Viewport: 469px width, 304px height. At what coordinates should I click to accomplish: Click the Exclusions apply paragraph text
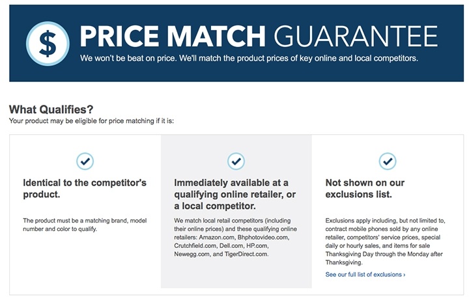click(x=385, y=242)
